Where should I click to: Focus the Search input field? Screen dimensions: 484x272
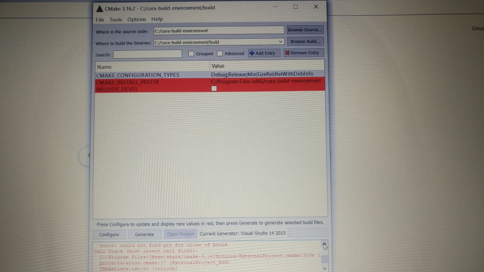pyautogui.click(x=147, y=54)
